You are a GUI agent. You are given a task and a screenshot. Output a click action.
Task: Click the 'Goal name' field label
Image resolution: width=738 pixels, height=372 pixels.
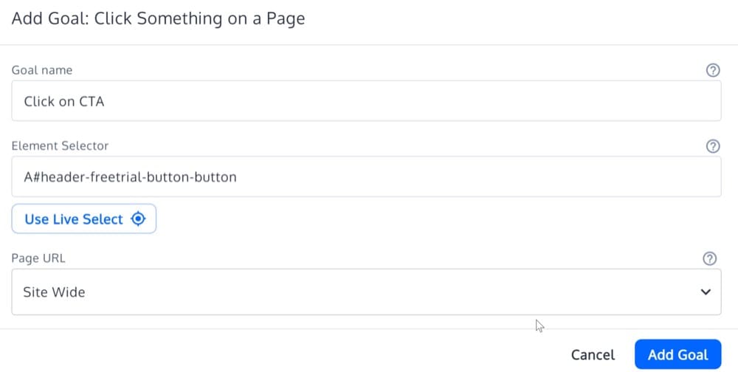[42, 70]
